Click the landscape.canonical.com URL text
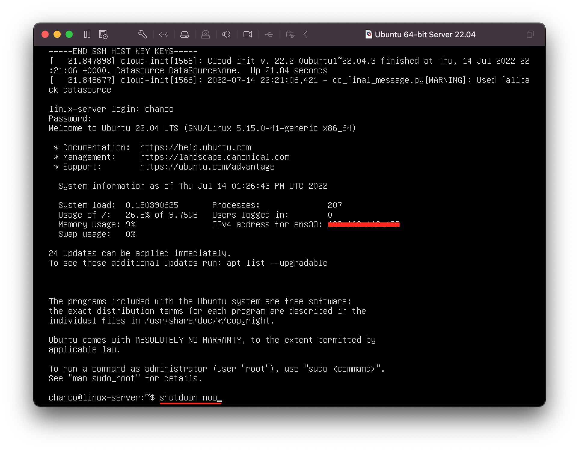The image size is (579, 451). coord(215,157)
